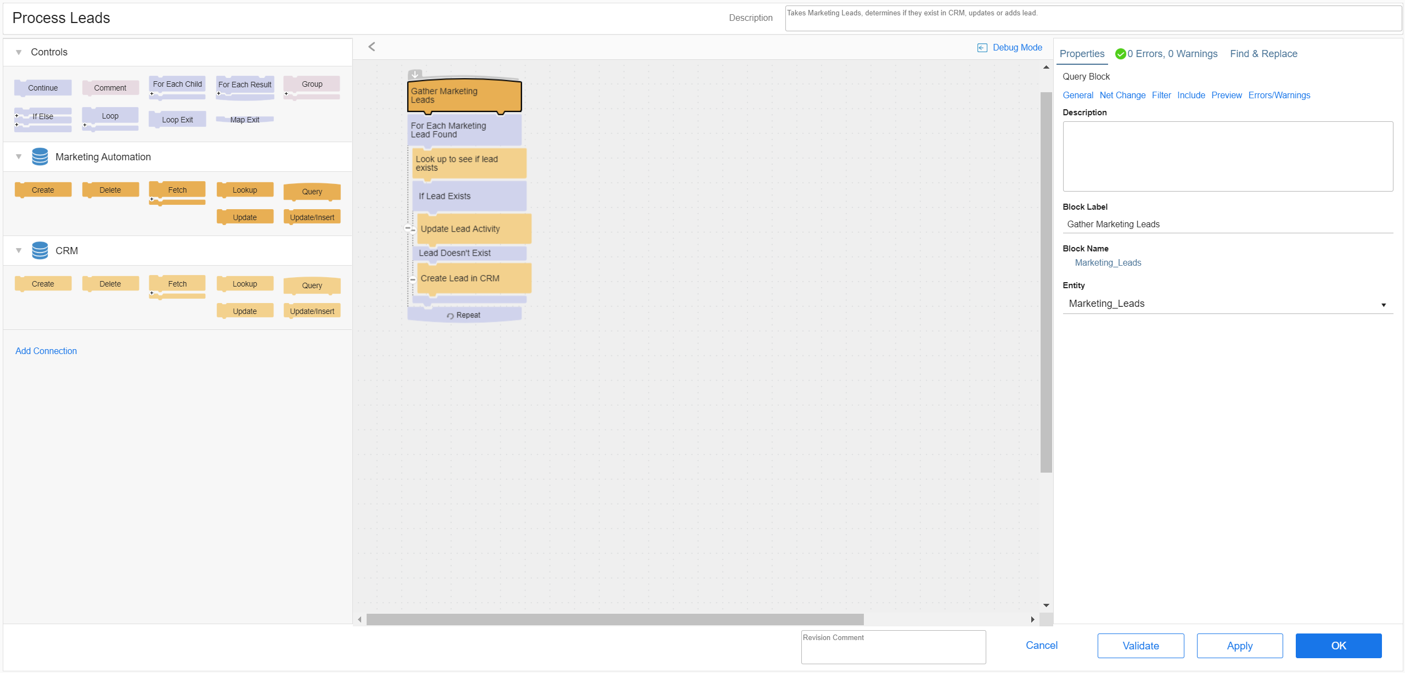This screenshot has height=673, width=1405.
Task: Click Marketing Automation Update/Insert block
Action: pos(312,217)
